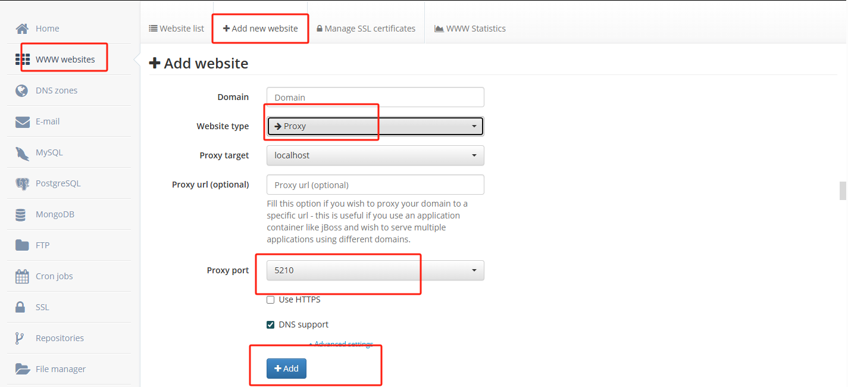This screenshot has height=387, width=848.
Task: Switch to the Website list tab
Action: pos(176,29)
